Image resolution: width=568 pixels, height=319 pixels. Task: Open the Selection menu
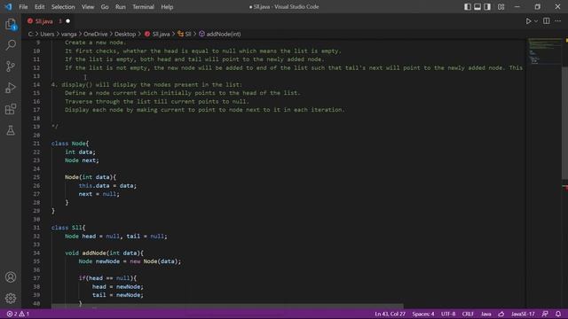(63, 7)
